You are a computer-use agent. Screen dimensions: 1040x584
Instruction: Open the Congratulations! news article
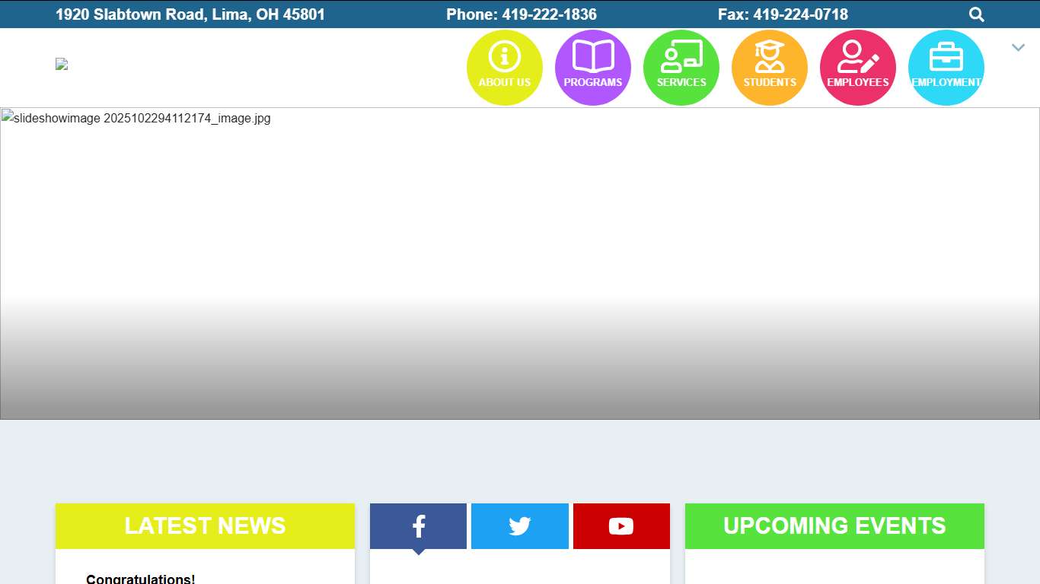pos(141,579)
